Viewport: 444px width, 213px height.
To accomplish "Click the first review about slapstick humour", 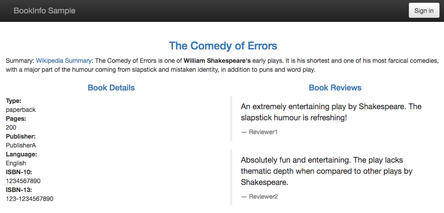I will [331, 112].
